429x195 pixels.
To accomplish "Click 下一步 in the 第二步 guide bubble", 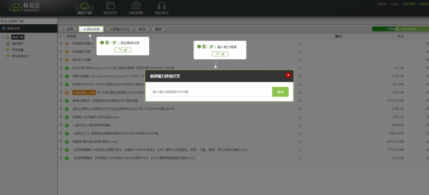I will [220, 54].
